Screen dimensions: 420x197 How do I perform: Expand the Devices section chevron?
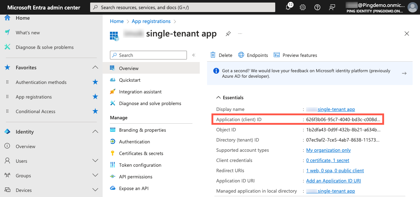click(x=95, y=190)
